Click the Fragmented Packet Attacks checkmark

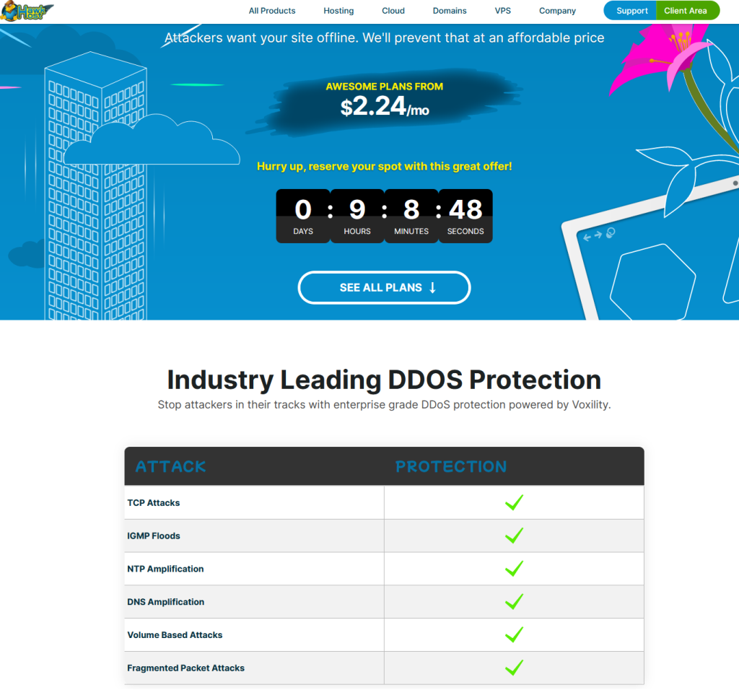tap(514, 668)
